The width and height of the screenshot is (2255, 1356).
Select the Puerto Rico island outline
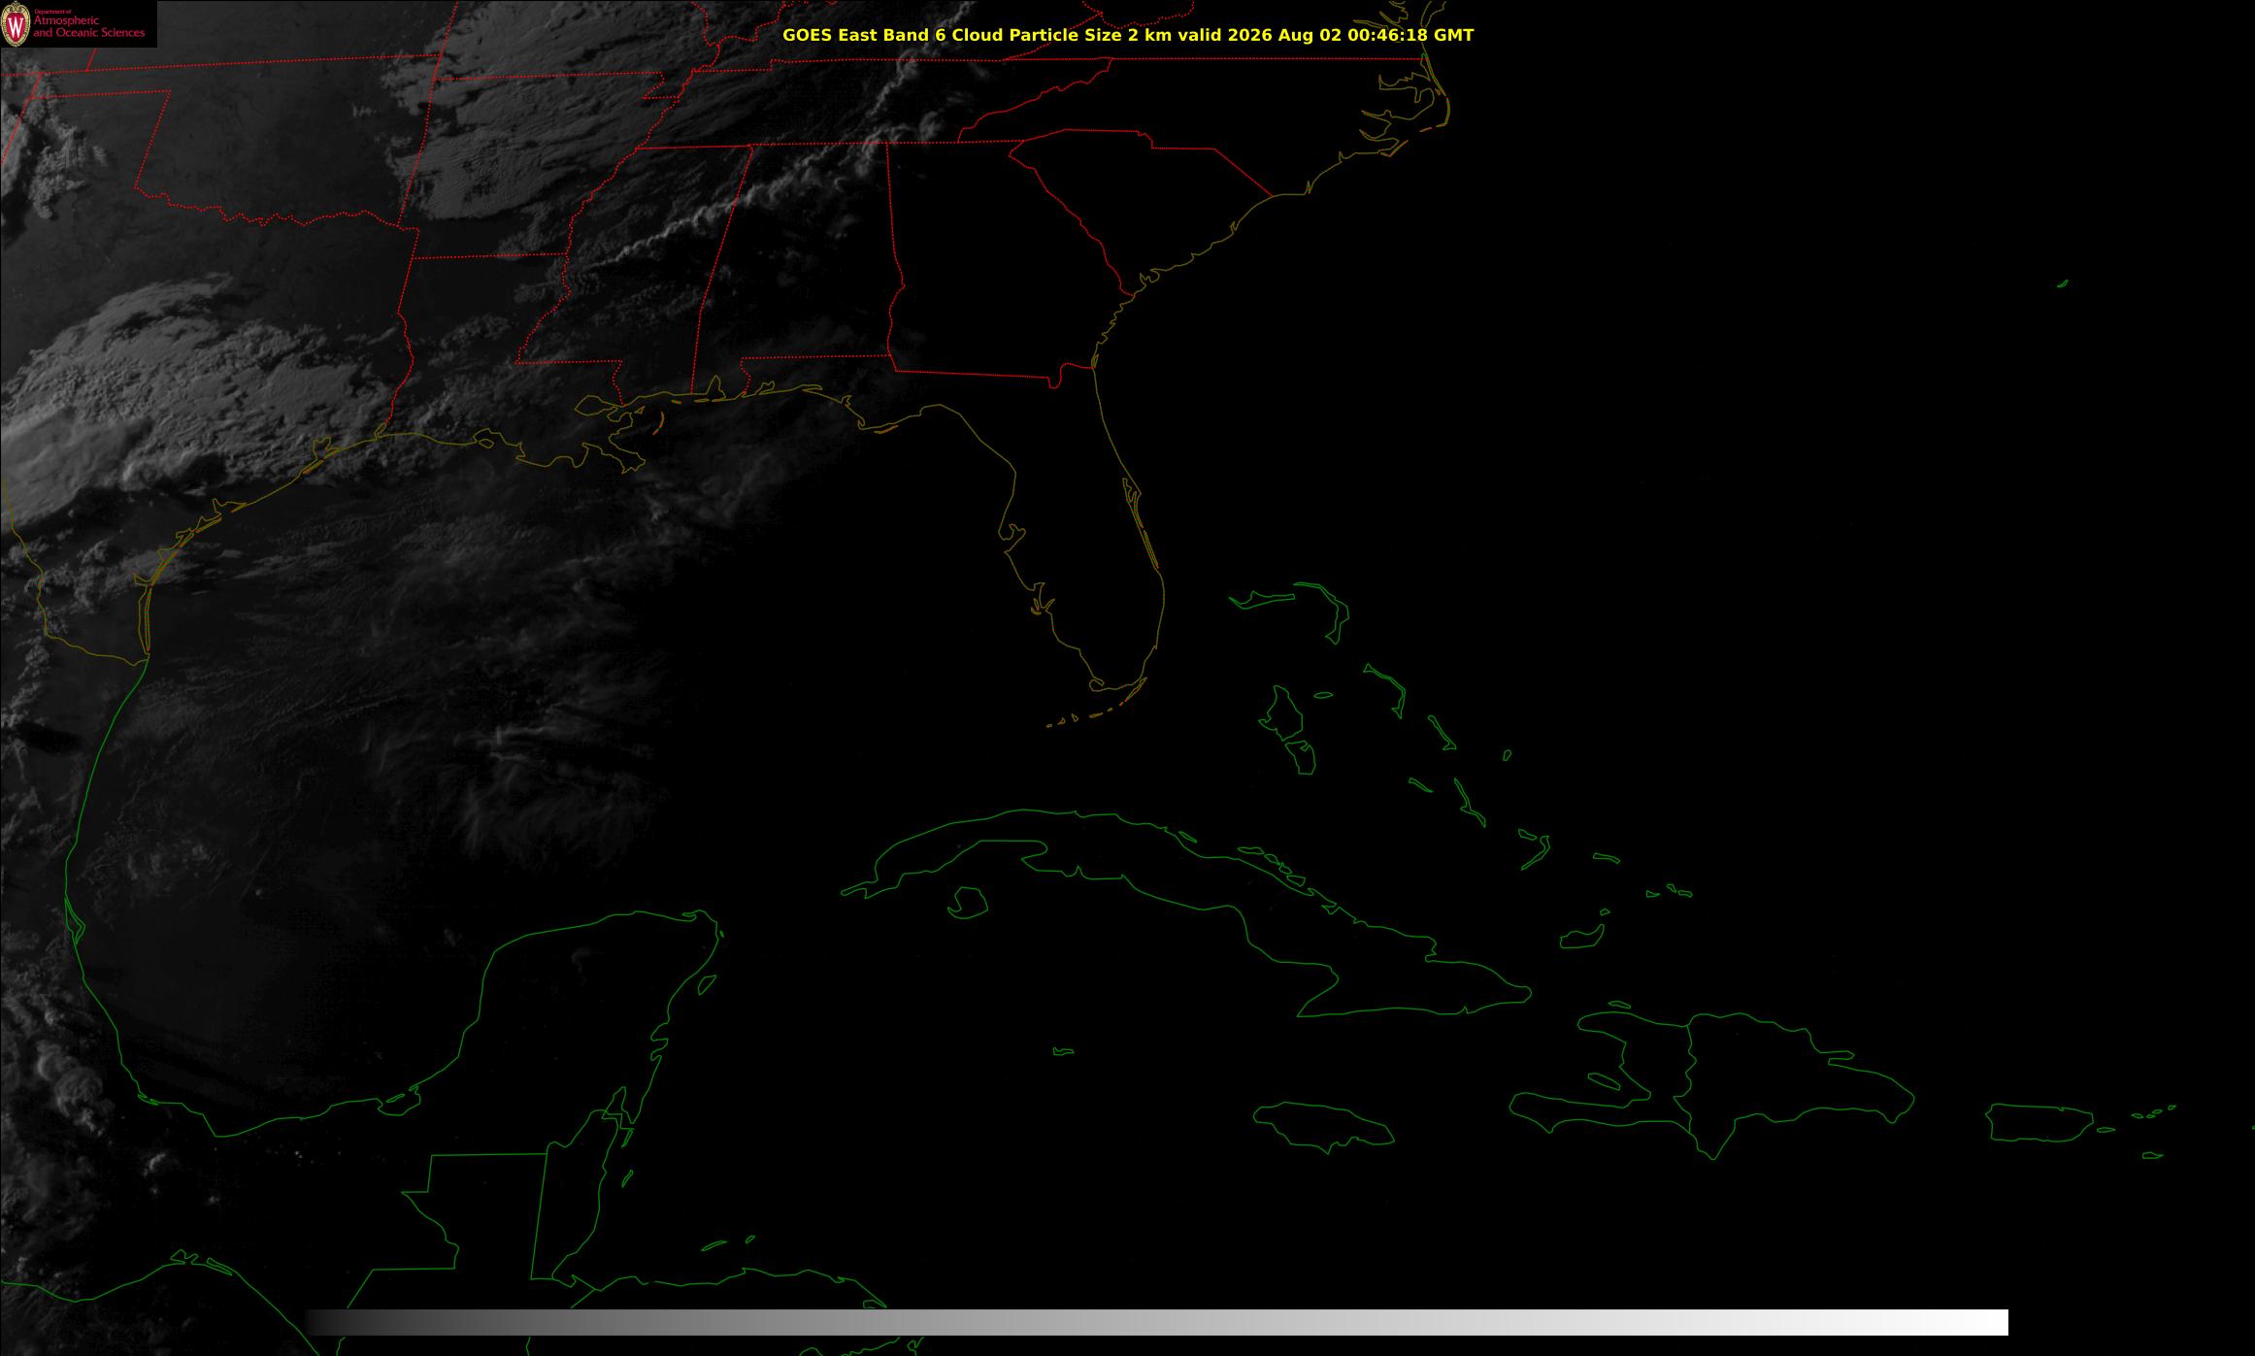coord(2039,1123)
